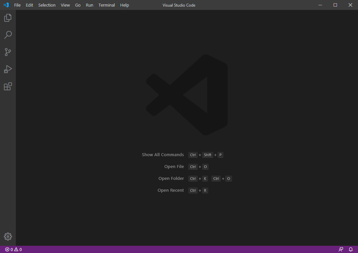Click the Open Folder label
This screenshot has height=253, width=358.
(x=171, y=179)
